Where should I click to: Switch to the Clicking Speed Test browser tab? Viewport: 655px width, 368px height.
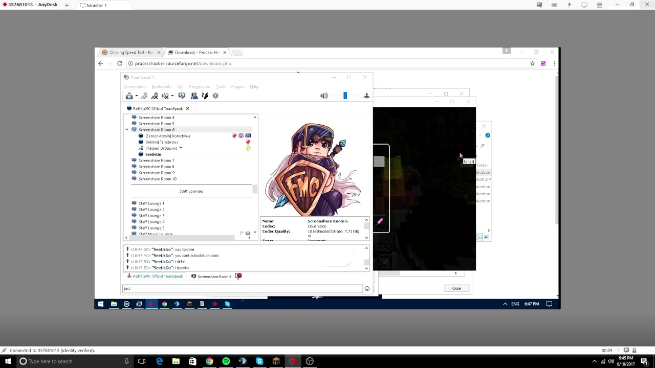(131, 52)
